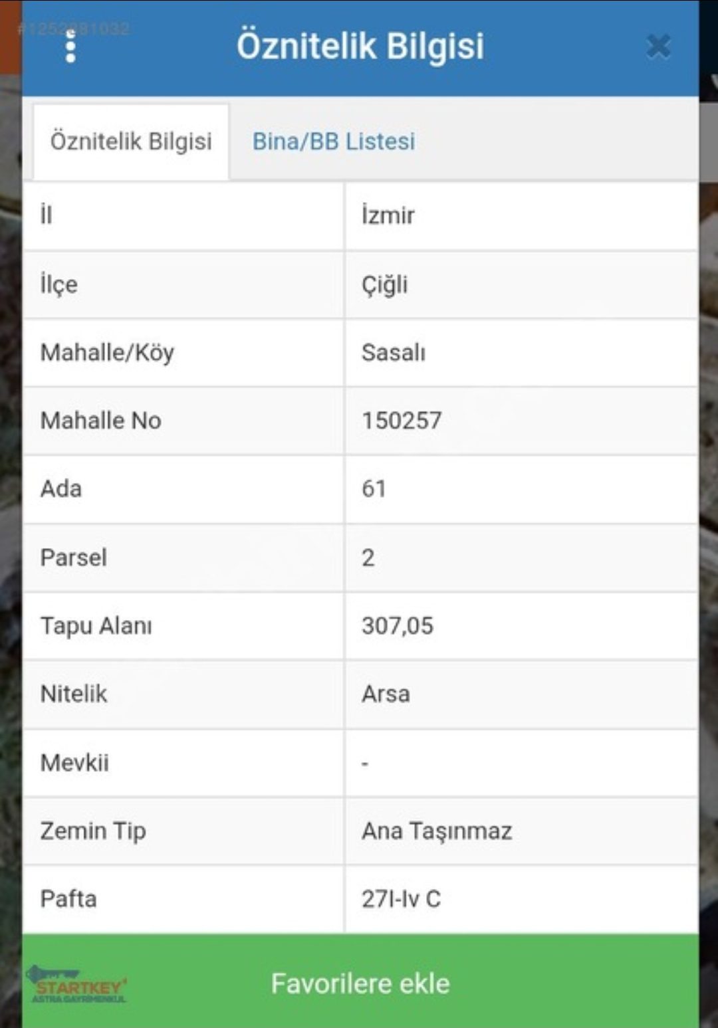Click the Zemin Tip row label

click(x=93, y=831)
